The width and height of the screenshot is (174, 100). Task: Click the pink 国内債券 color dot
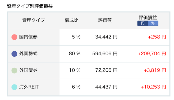[14, 37]
